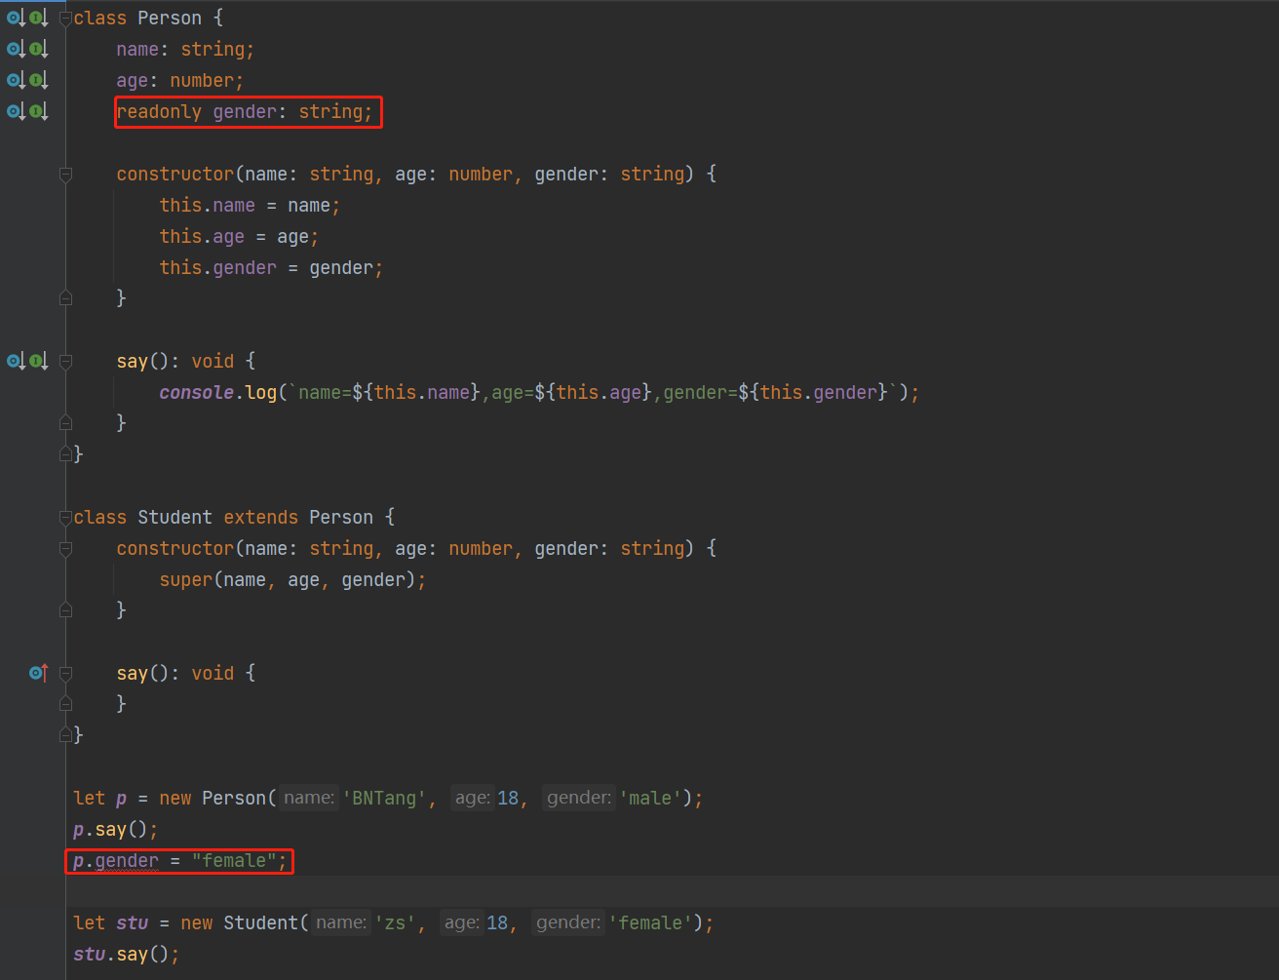Collapse the class Student fold marker
The width and height of the screenshot is (1279, 980).
pyautogui.click(x=65, y=517)
